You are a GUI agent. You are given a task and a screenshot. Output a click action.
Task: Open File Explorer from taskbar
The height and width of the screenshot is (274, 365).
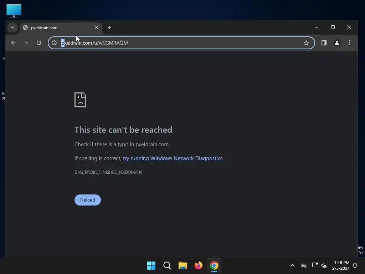point(183,265)
